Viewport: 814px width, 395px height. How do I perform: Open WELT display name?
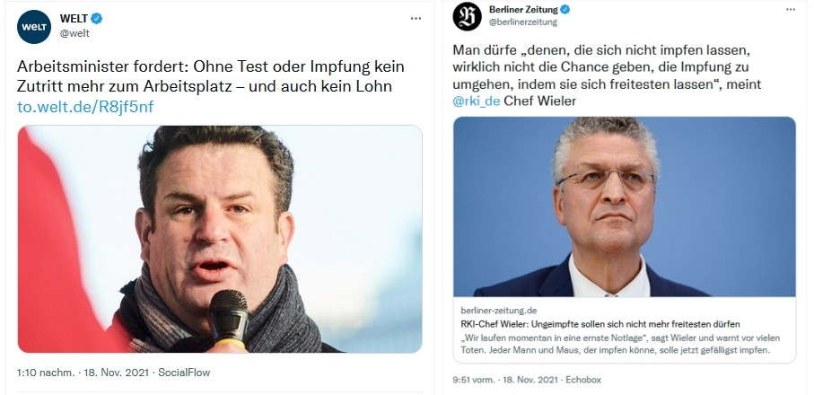tap(74, 19)
